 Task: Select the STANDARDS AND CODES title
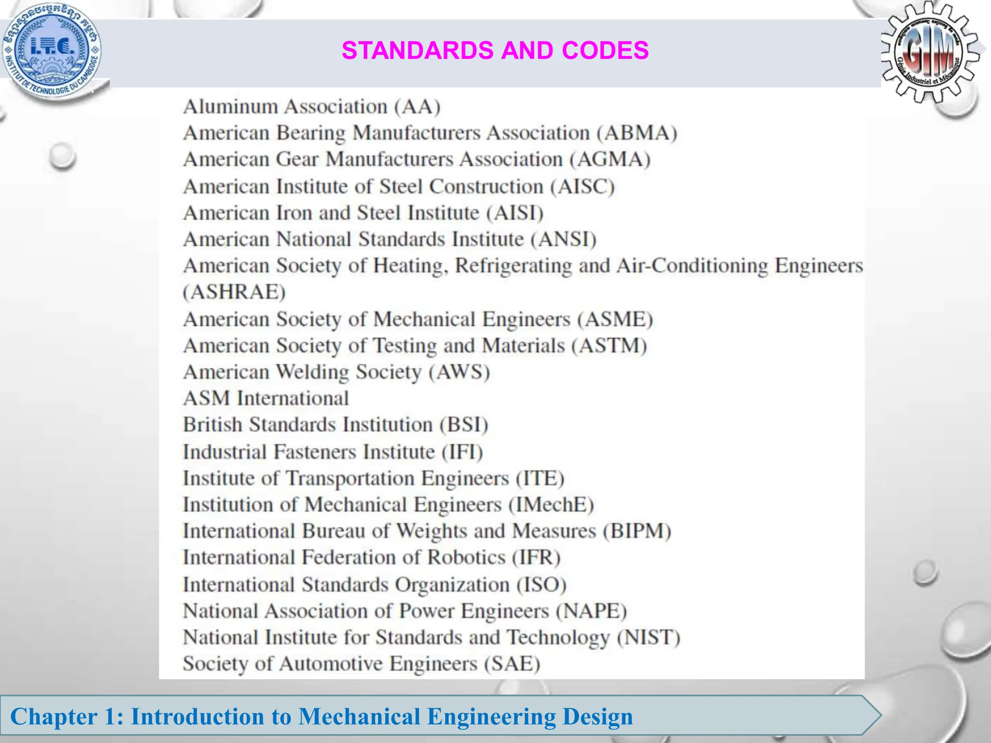coord(495,50)
